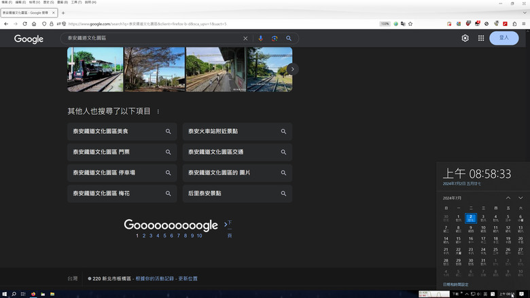The height and width of the screenshot is (298, 530).
Task: Open 日期和時間設定 settings link
Action: click(456, 284)
